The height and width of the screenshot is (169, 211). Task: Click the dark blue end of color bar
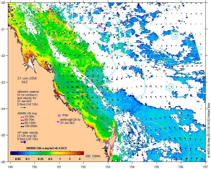click(x=12, y=153)
